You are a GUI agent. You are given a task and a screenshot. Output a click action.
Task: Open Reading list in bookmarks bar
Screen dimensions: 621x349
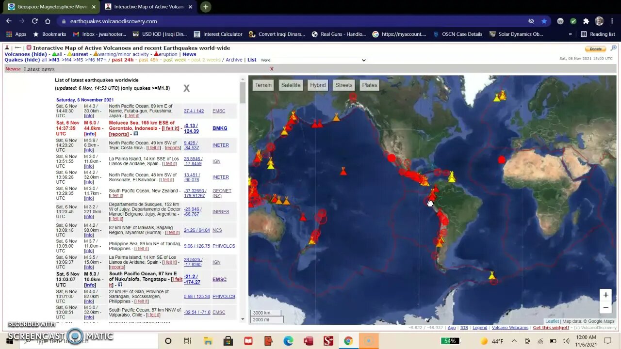(598, 34)
